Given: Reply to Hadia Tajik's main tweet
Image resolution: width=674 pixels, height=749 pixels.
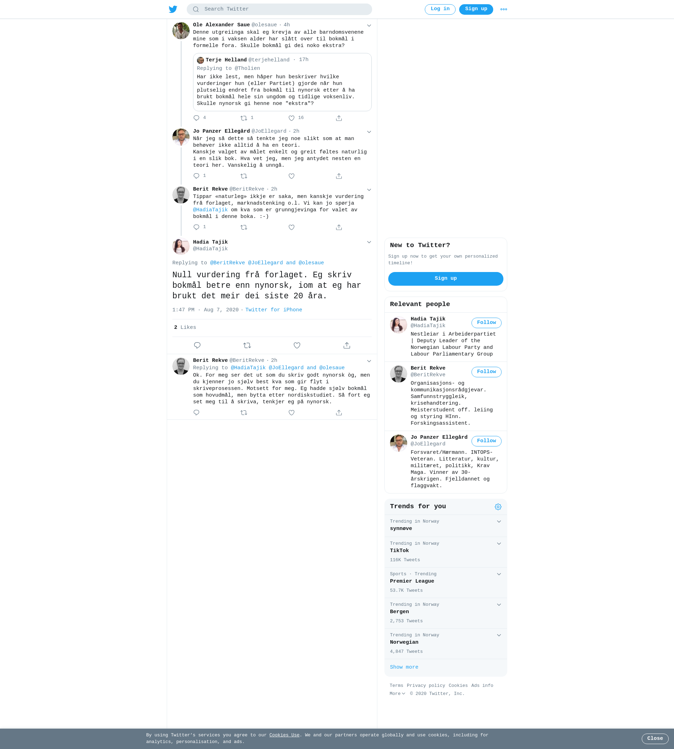Looking at the screenshot, I should [197, 345].
